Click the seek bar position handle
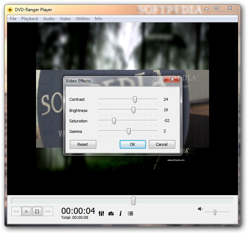 [133, 201]
